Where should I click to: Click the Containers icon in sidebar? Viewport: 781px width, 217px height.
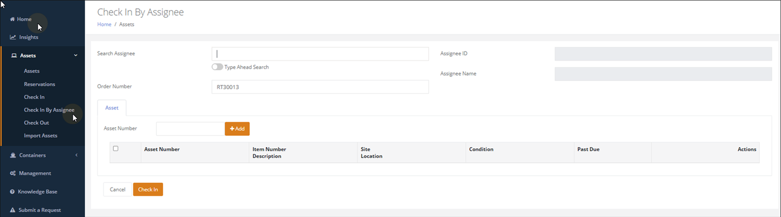click(x=13, y=155)
